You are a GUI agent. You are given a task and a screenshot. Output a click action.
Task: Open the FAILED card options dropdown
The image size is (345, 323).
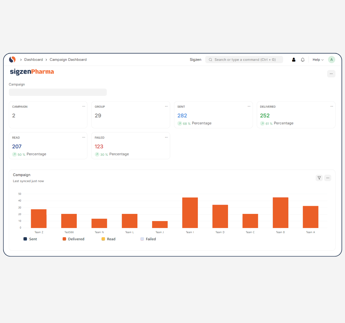click(x=166, y=137)
